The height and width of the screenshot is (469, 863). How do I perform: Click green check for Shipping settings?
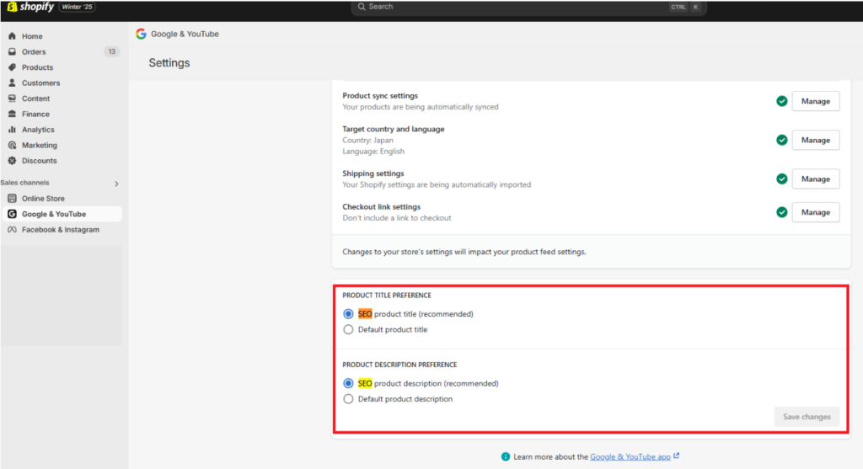pyautogui.click(x=781, y=179)
